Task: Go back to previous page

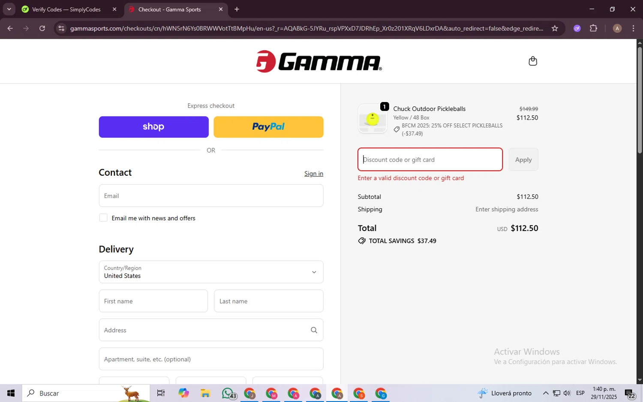Action: [x=10, y=28]
